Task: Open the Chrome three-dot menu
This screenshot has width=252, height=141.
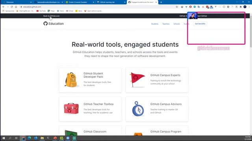Action: tap(249, 7)
